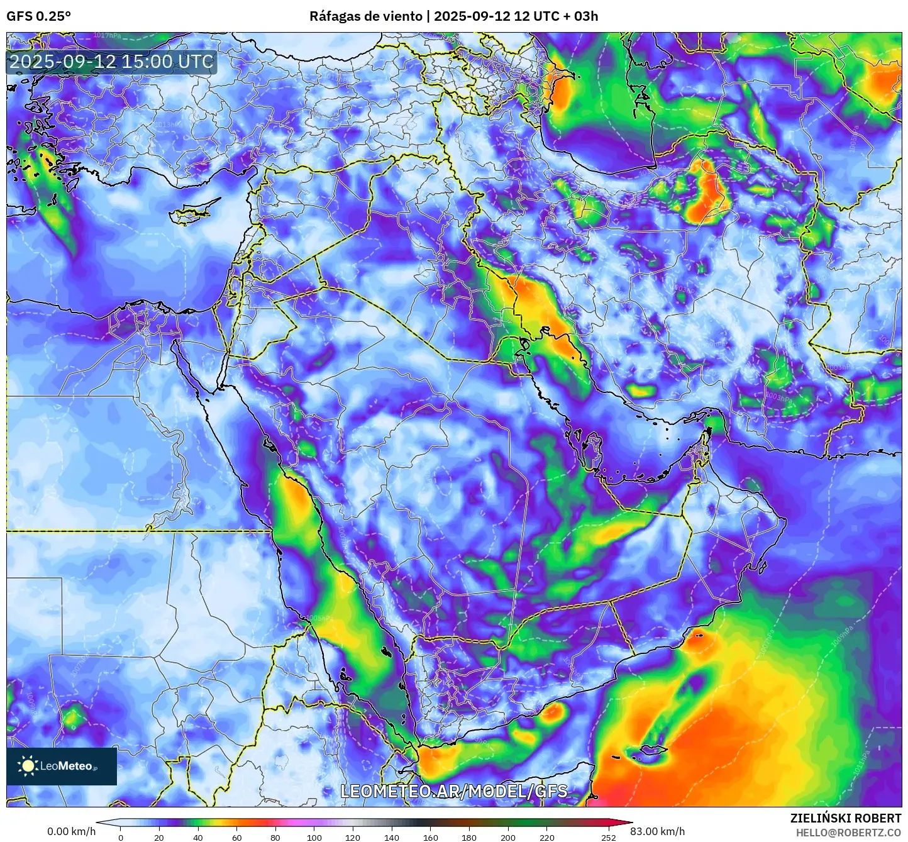The image size is (908, 842).
Task: Click the HELLO@ROBERTZ.CO email text
Action: click(x=849, y=832)
